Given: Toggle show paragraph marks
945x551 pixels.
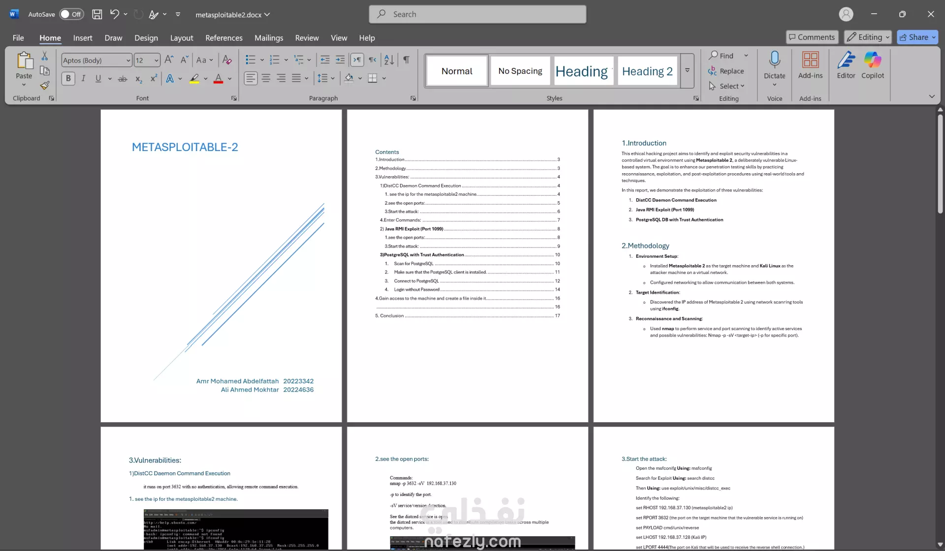Looking at the screenshot, I should click(x=406, y=60).
